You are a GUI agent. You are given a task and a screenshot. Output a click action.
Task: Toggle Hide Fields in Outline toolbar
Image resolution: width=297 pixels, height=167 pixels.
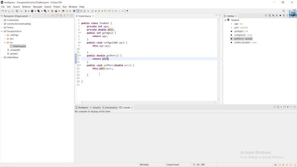[273, 16]
